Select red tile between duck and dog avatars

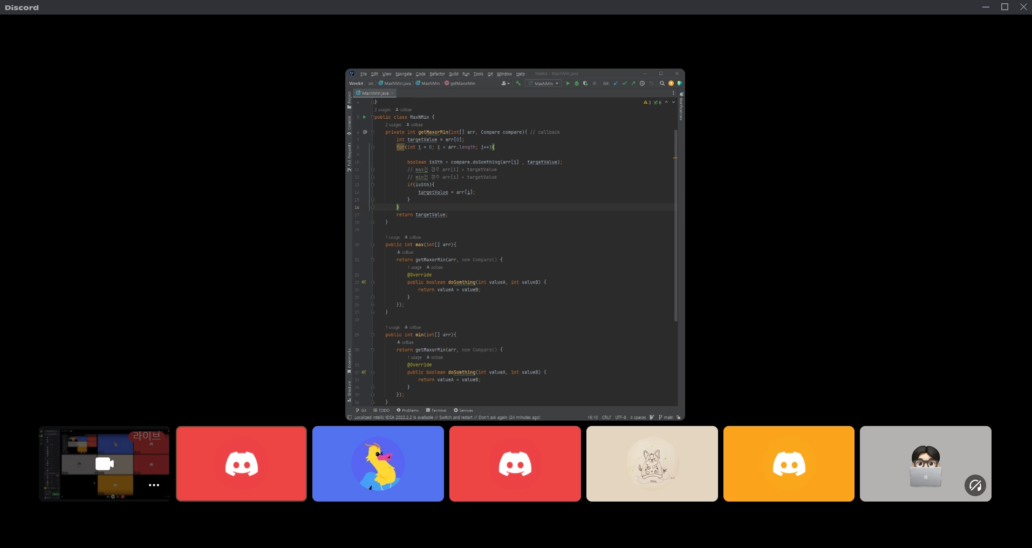pos(515,464)
